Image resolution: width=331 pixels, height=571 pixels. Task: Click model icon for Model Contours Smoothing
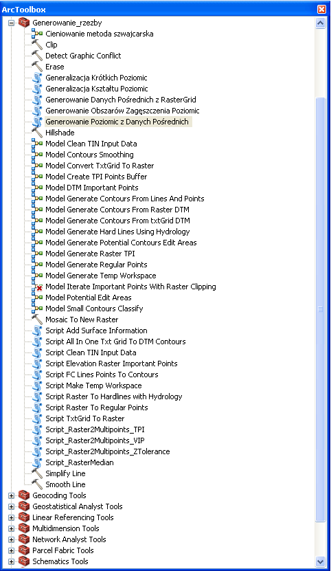[37, 155]
